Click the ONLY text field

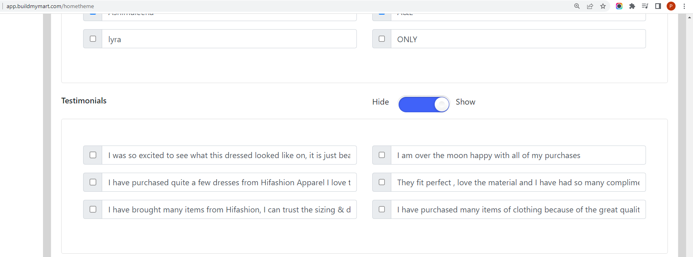[518, 39]
